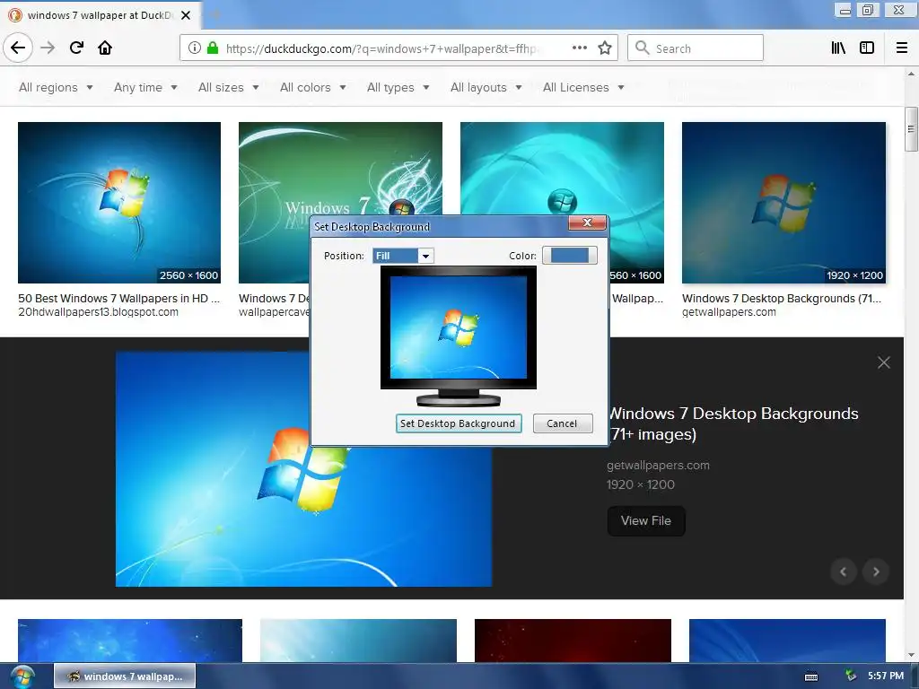Click the search magnifier icon
Image resolution: width=919 pixels, height=689 pixels.
click(x=643, y=48)
